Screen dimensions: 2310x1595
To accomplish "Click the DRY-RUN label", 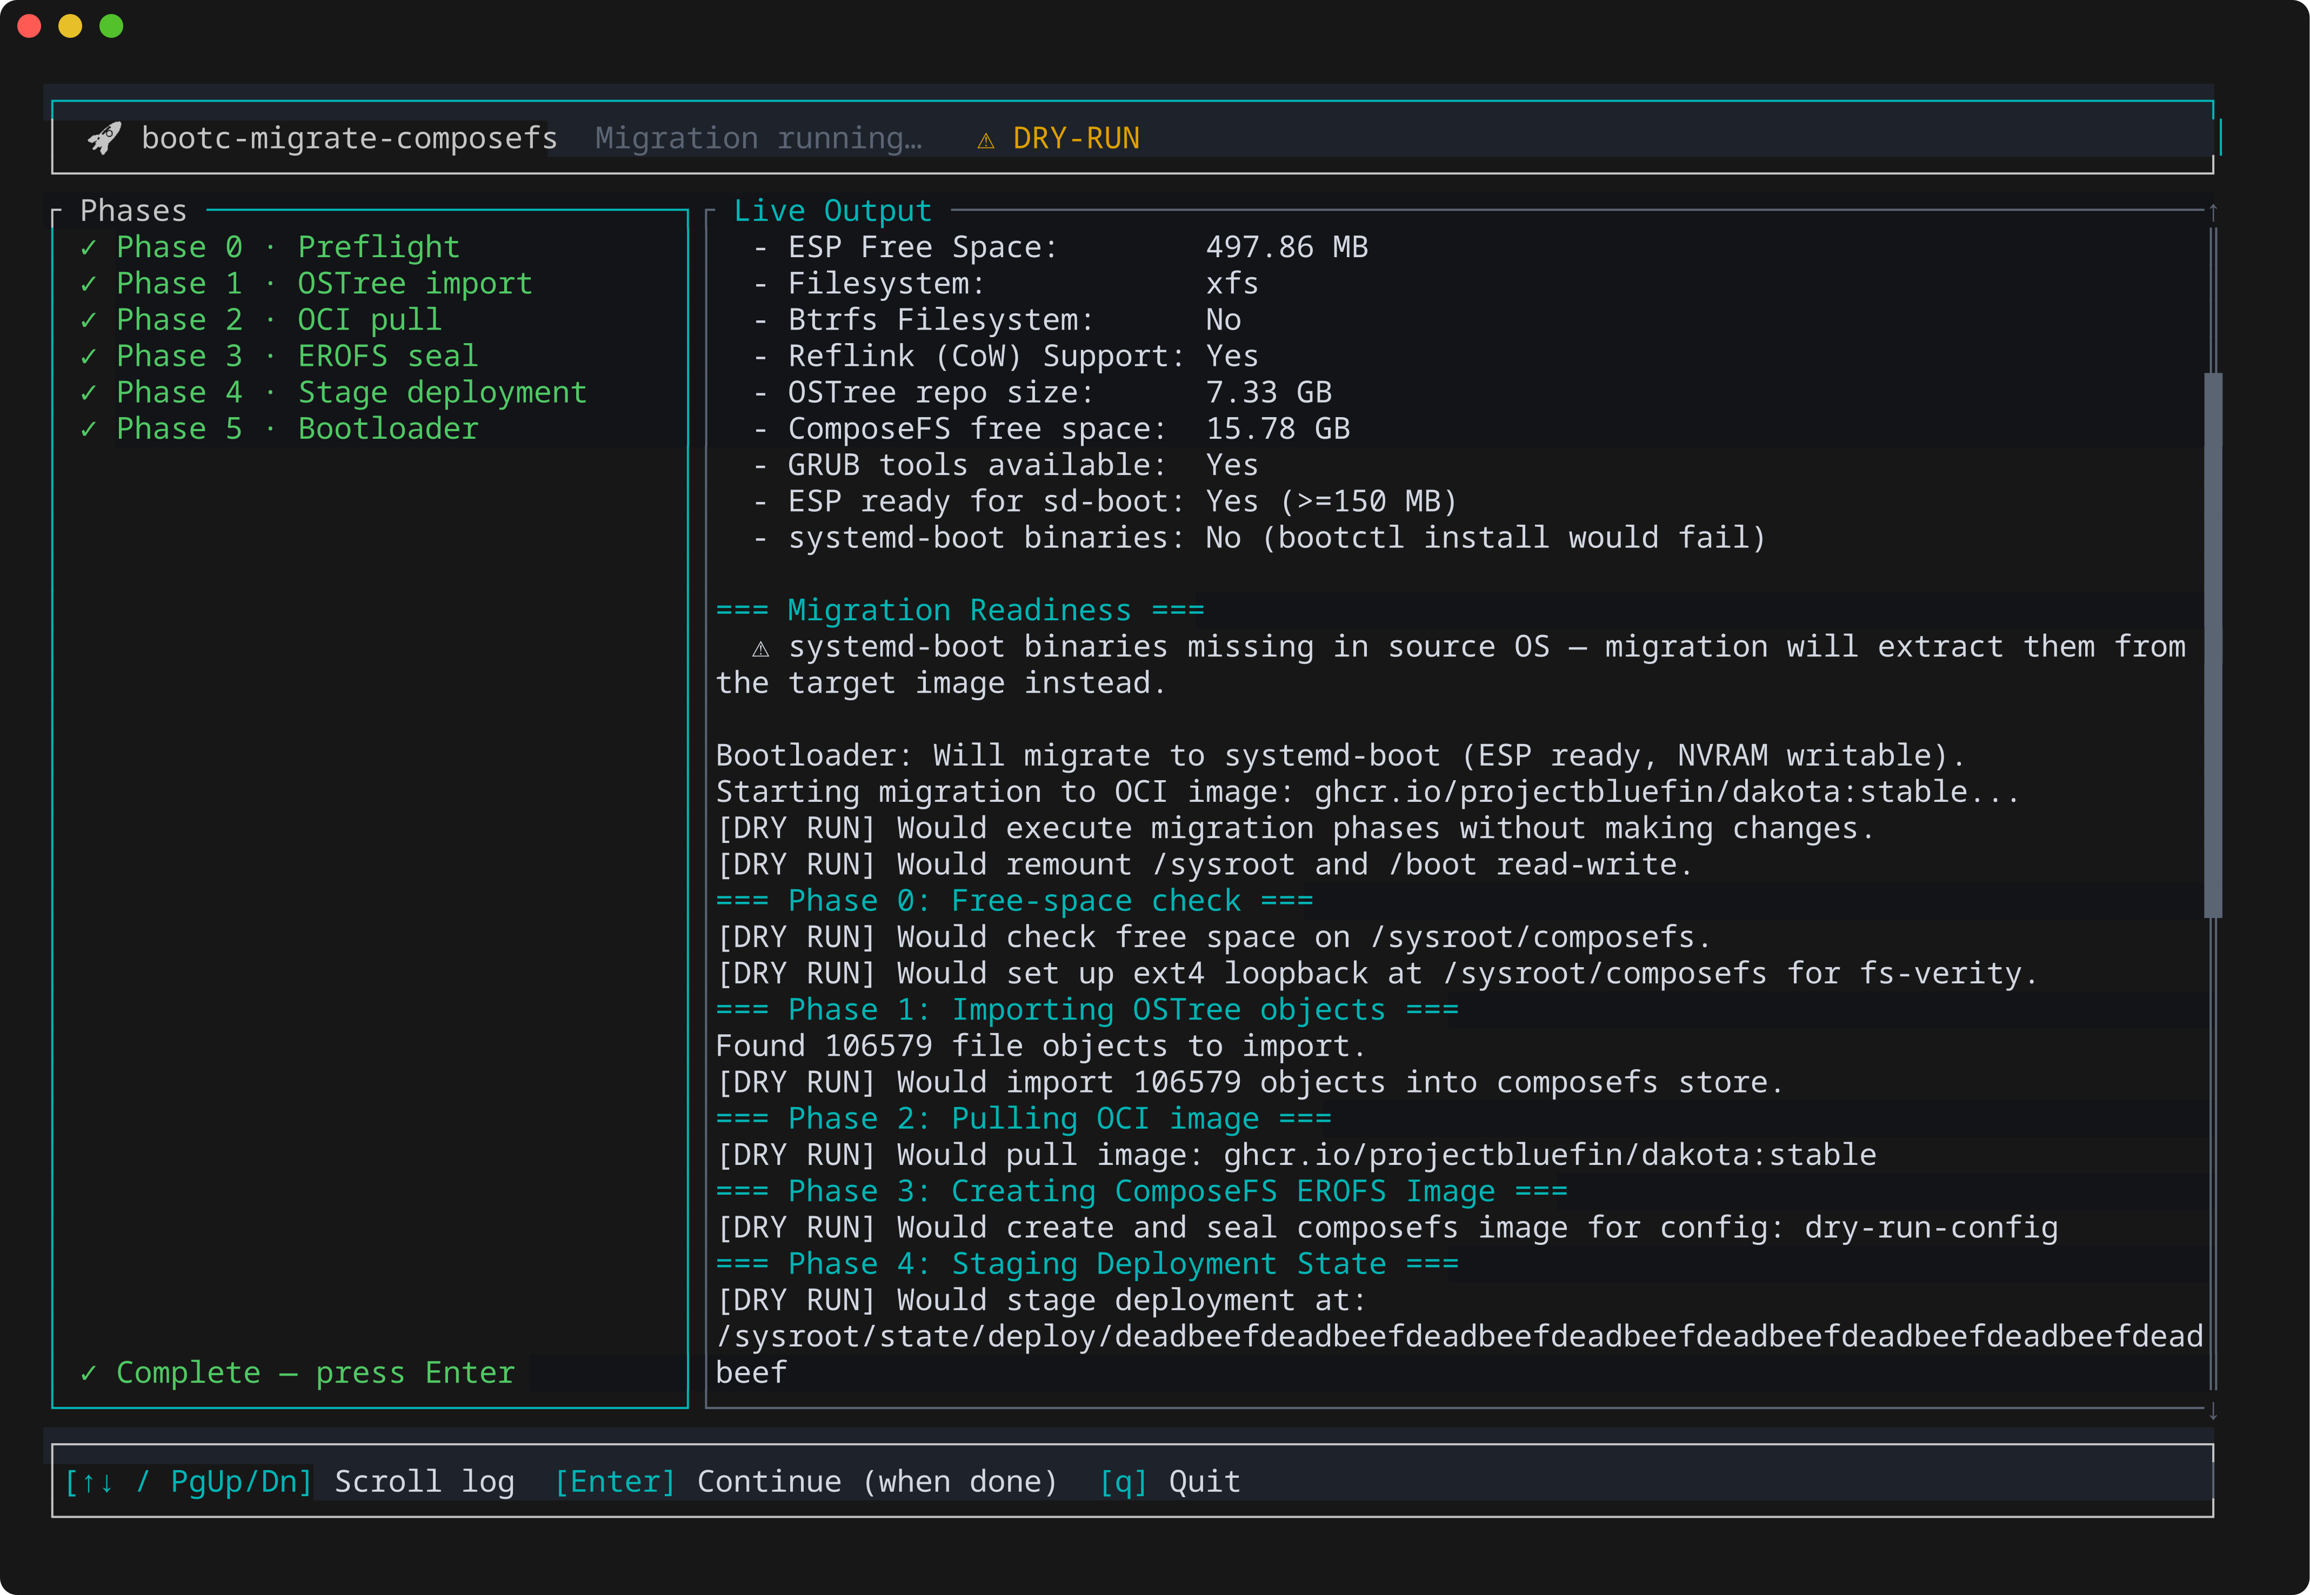I will (1076, 138).
